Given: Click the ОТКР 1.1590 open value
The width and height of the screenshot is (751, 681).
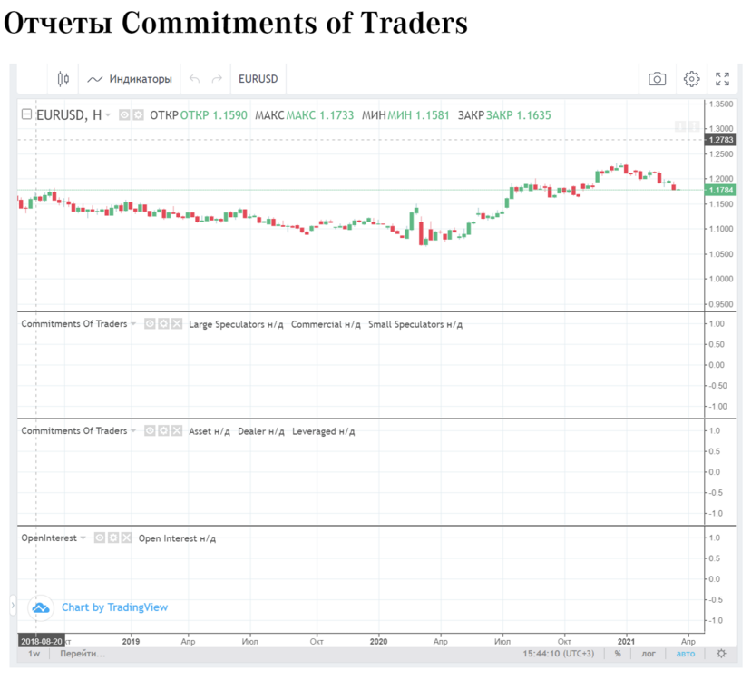Looking at the screenshot, I should [214, 115].
